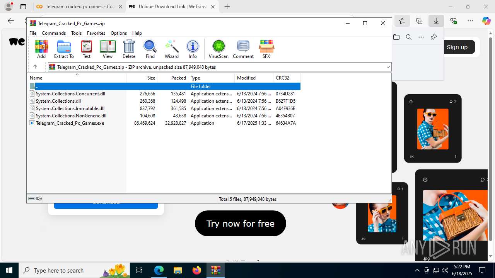Click the SFX toolbar icon
The width and height of the screenshot is (495, 278).
pyautogui.click(x=266, y=49)
